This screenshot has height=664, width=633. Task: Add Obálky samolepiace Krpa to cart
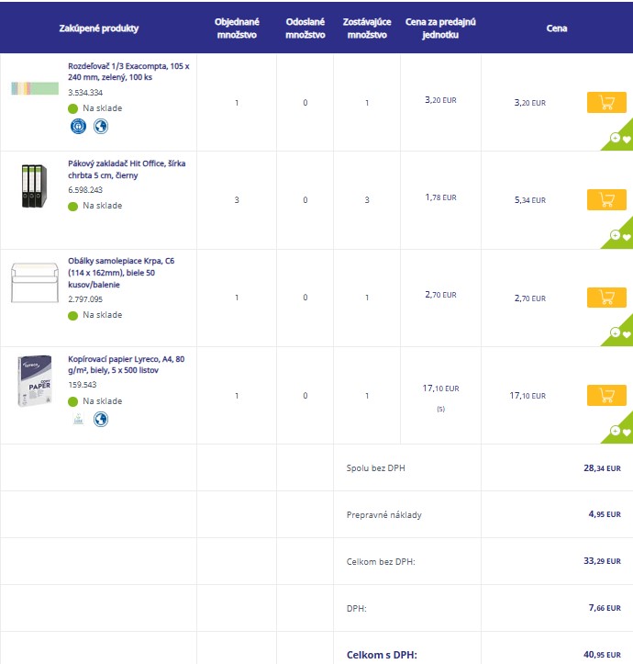(x=606, y=298)
